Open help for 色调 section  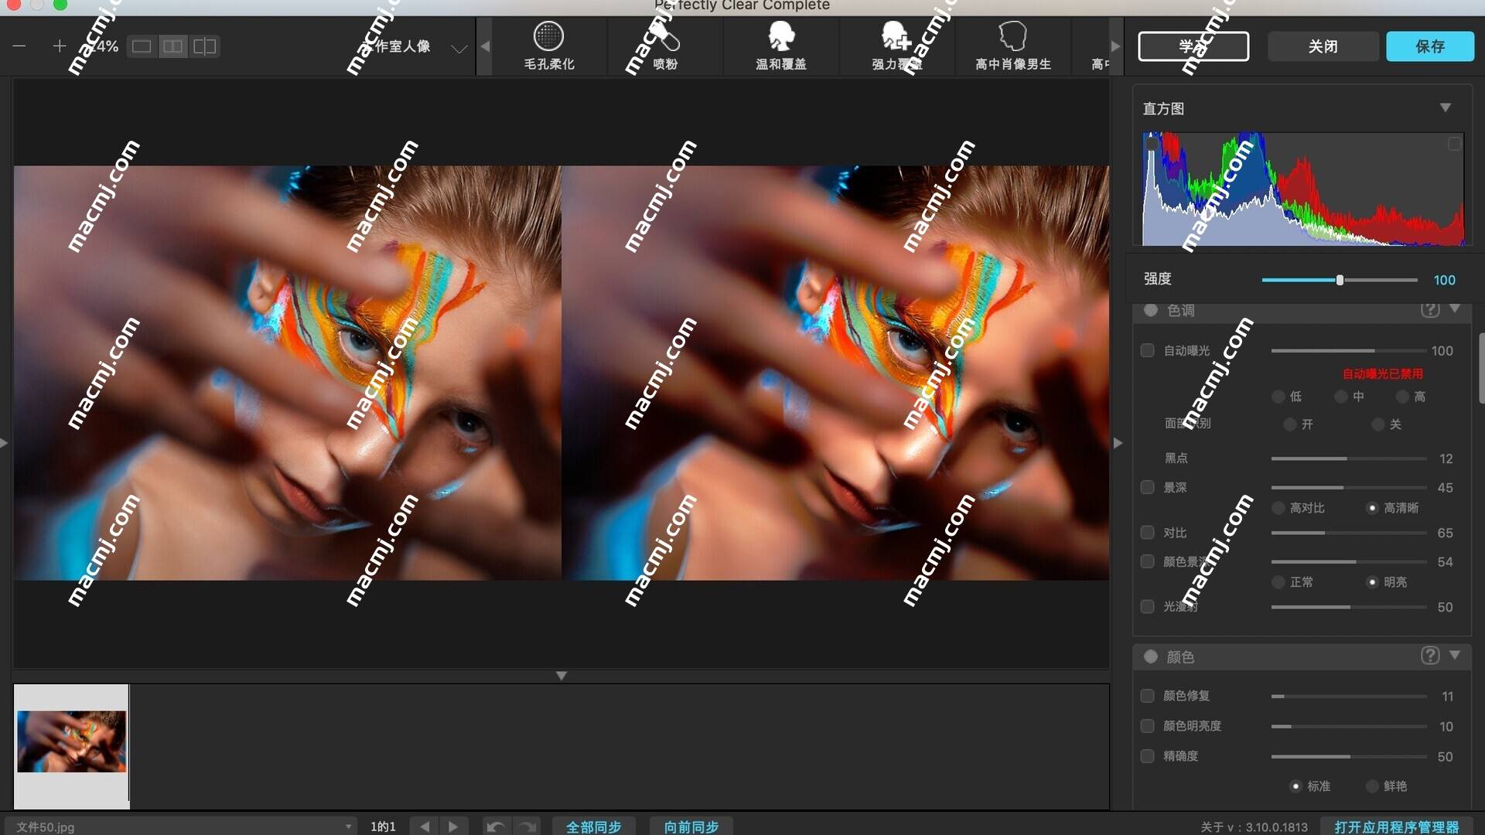[x=1430, y=309]
